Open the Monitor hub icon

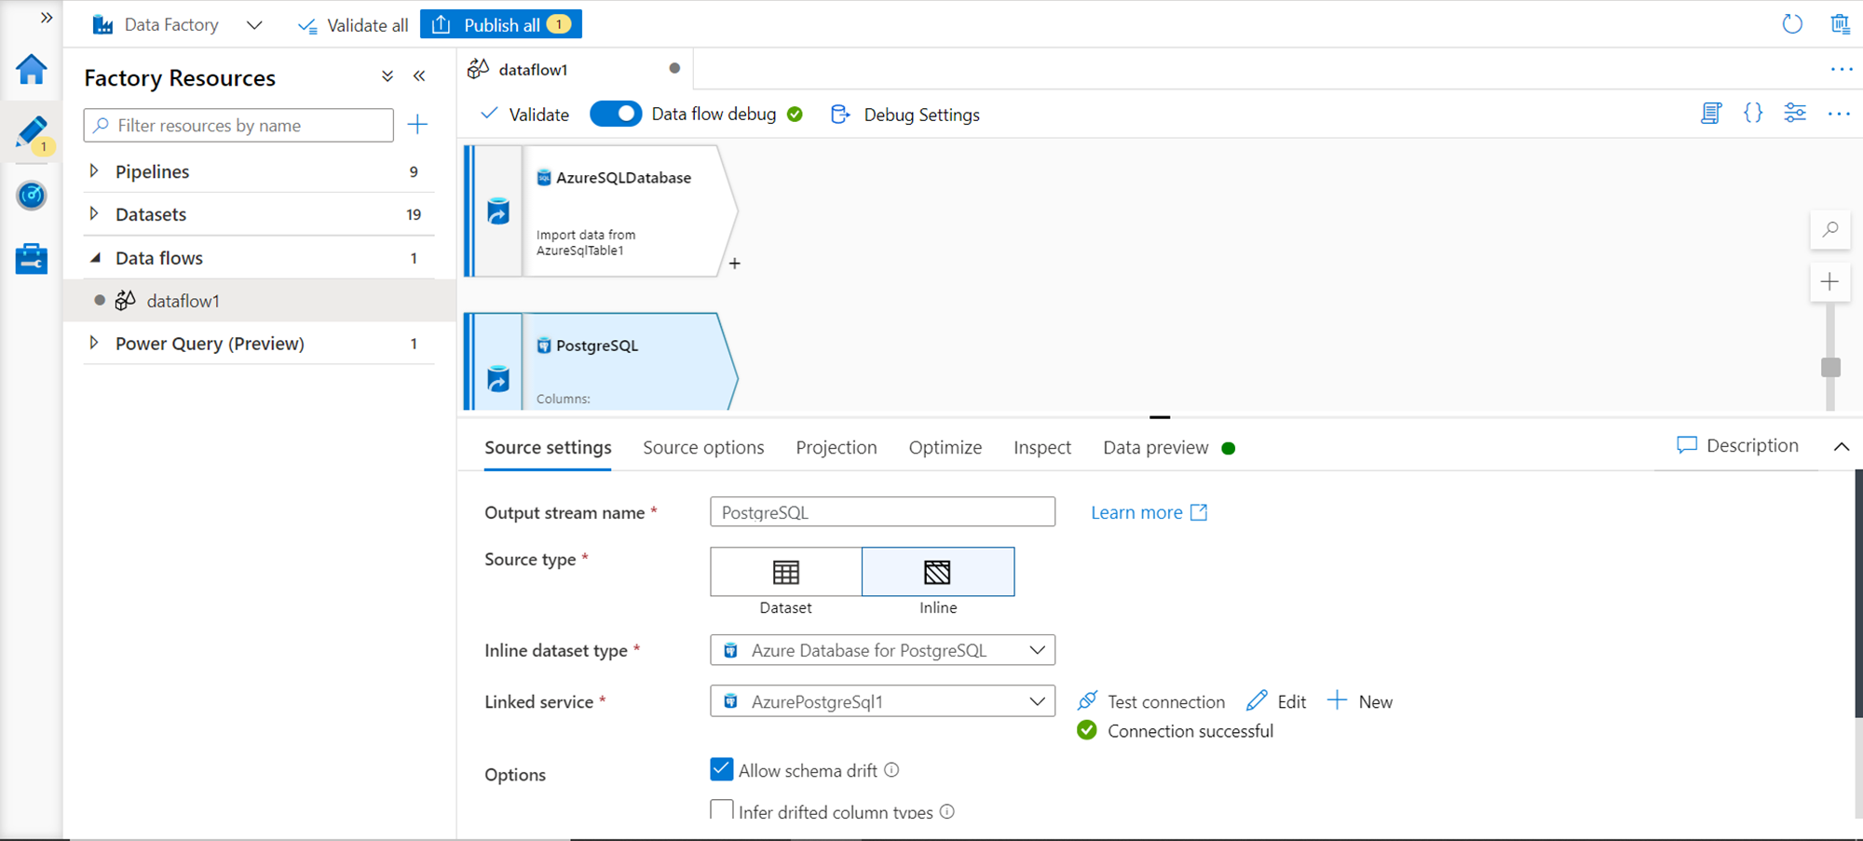32,196
